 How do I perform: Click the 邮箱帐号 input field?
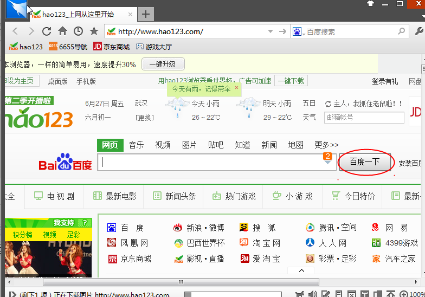coord(364,117)
